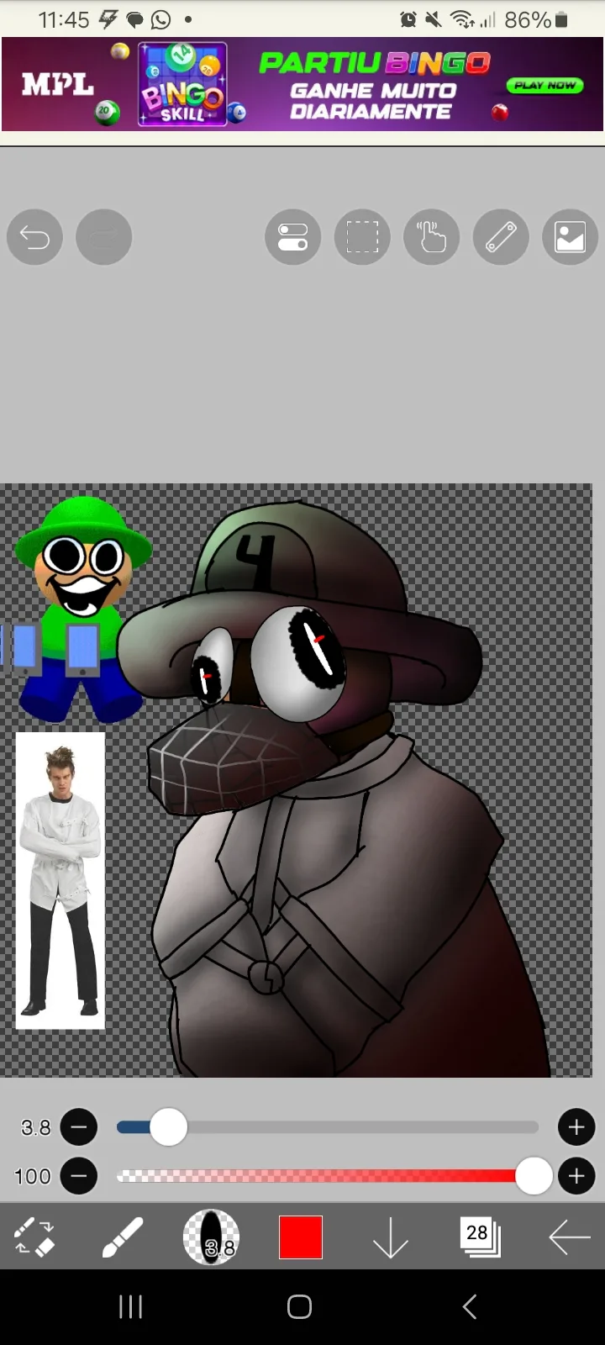Open the finger gesture tool icon
The width and height of the screenshot is (605, 1345).
tap(432, 237)
